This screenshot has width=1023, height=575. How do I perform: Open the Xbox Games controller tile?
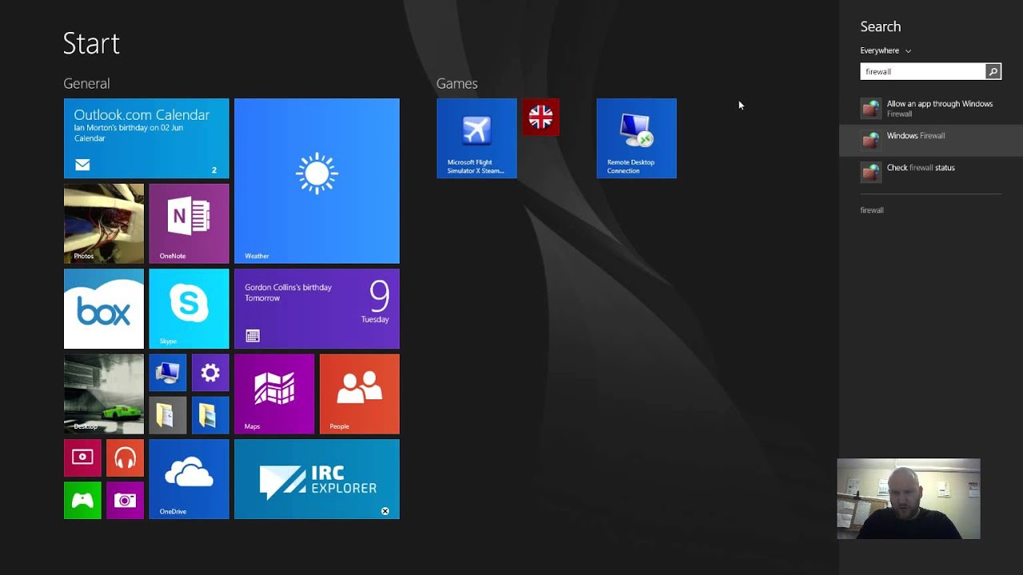pyautogui.click(x=82, y=501)
